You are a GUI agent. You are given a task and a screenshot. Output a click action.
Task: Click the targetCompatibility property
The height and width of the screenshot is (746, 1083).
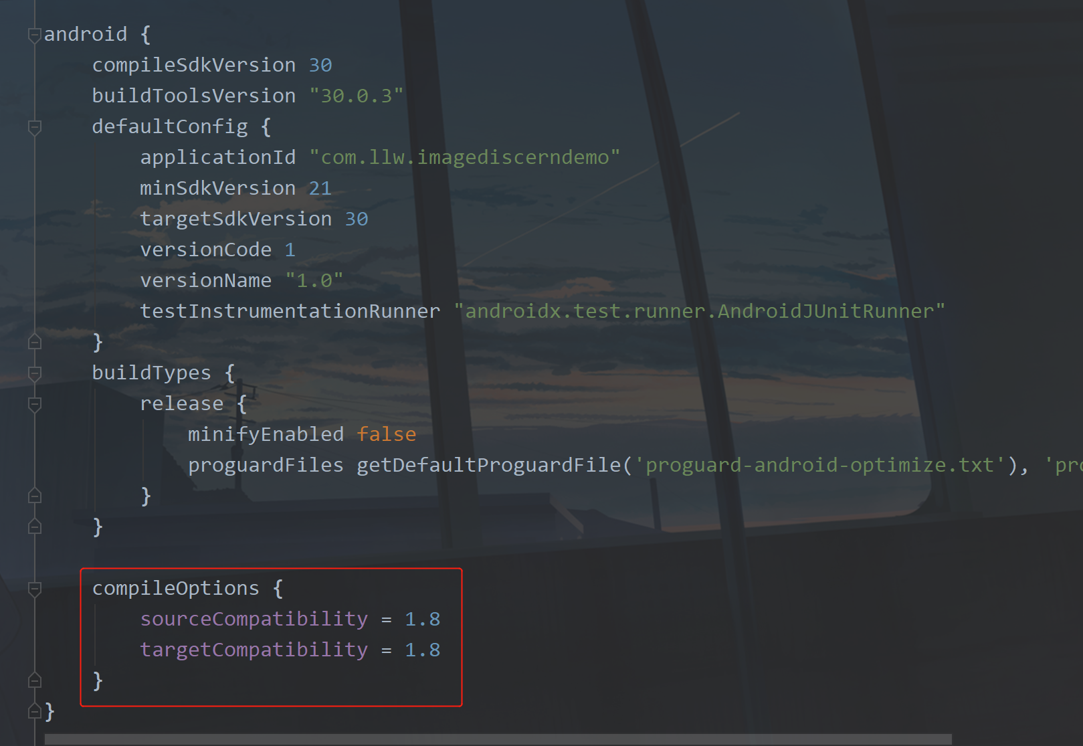(x=254, y=650)
